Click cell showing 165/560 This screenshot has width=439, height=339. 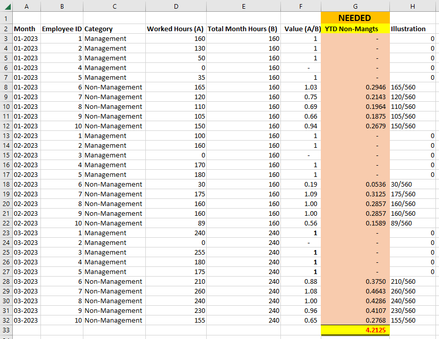tap(414, 87)
